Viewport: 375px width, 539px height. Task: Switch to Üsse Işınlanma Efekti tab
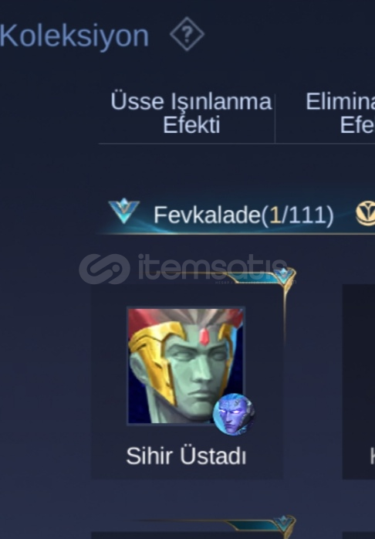pos(191,113)
